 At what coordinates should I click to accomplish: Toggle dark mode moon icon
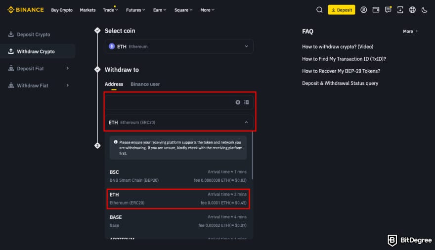point(424,10)
